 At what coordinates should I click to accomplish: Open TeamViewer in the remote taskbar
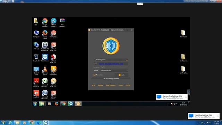(x=71, y=104)
